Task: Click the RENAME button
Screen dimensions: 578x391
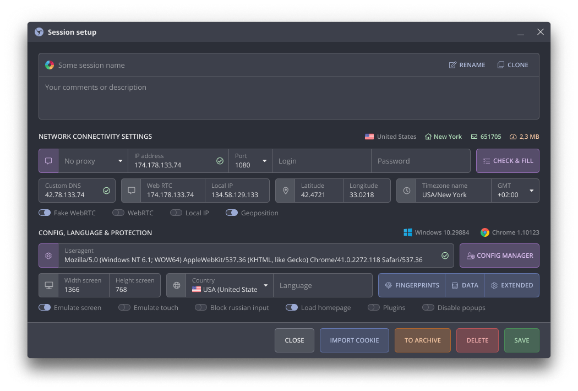Action: [x=467, y=65]
